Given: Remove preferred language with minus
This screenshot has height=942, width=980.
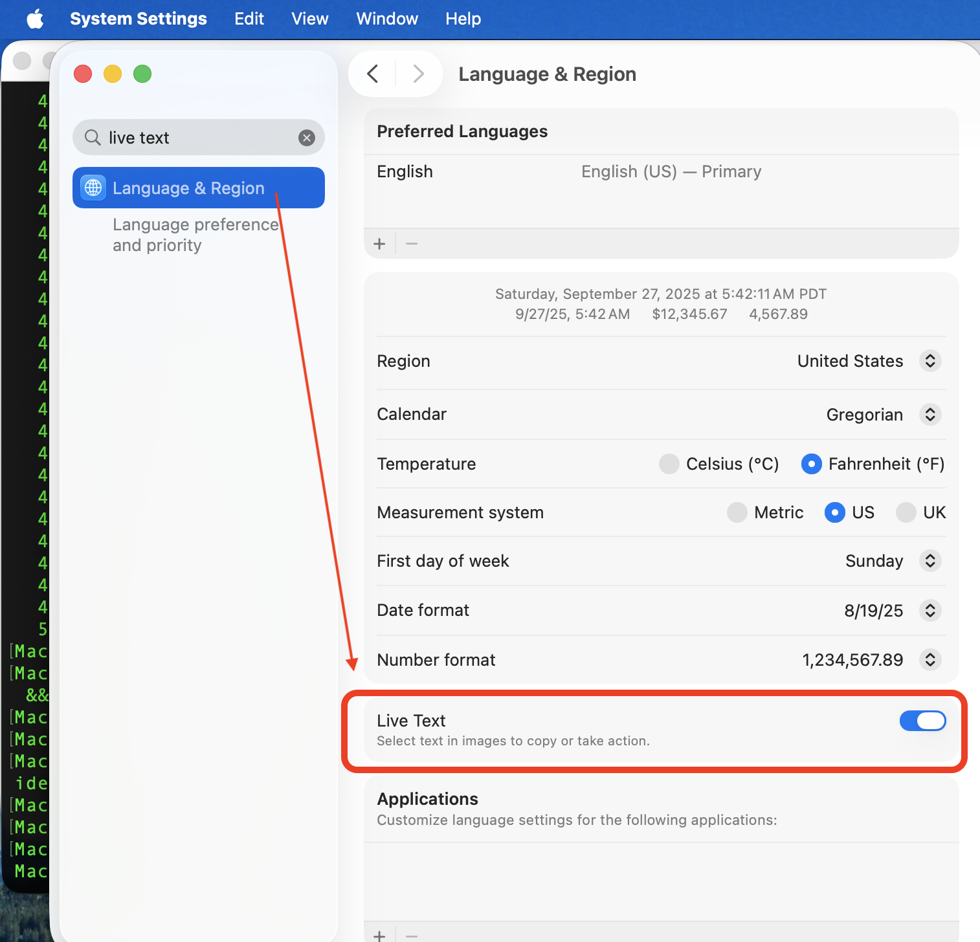Looking at the screenshot, I should pyautogui.click(x=412, y=244).
